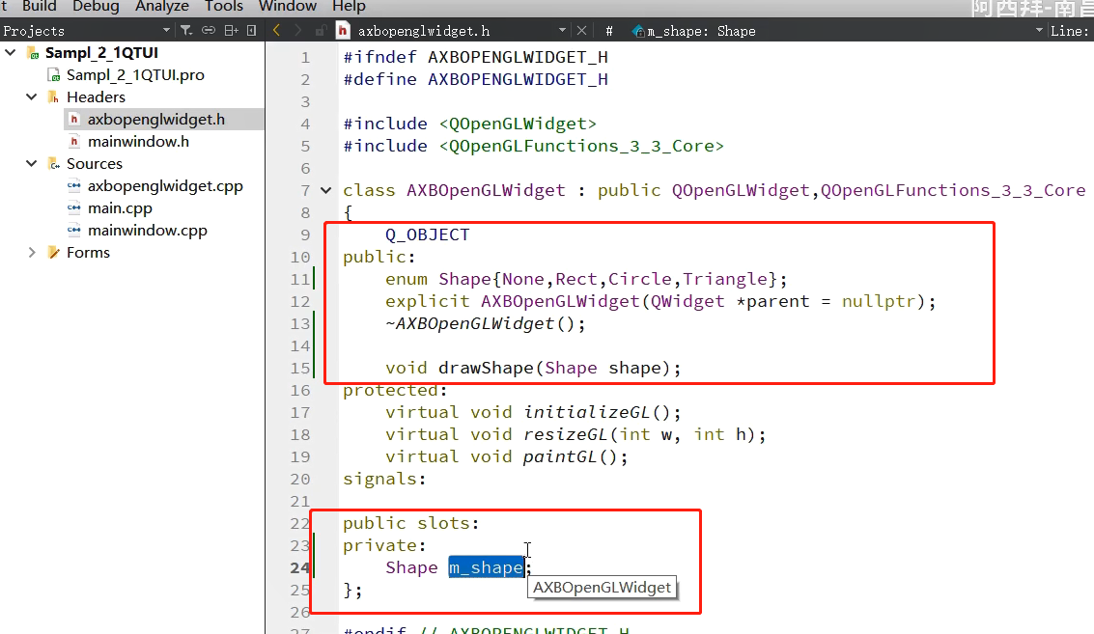Select Sampl_2_1QTUI.pro file
Viewport: 1094px width, 634px height.
(x=135, y=74)
